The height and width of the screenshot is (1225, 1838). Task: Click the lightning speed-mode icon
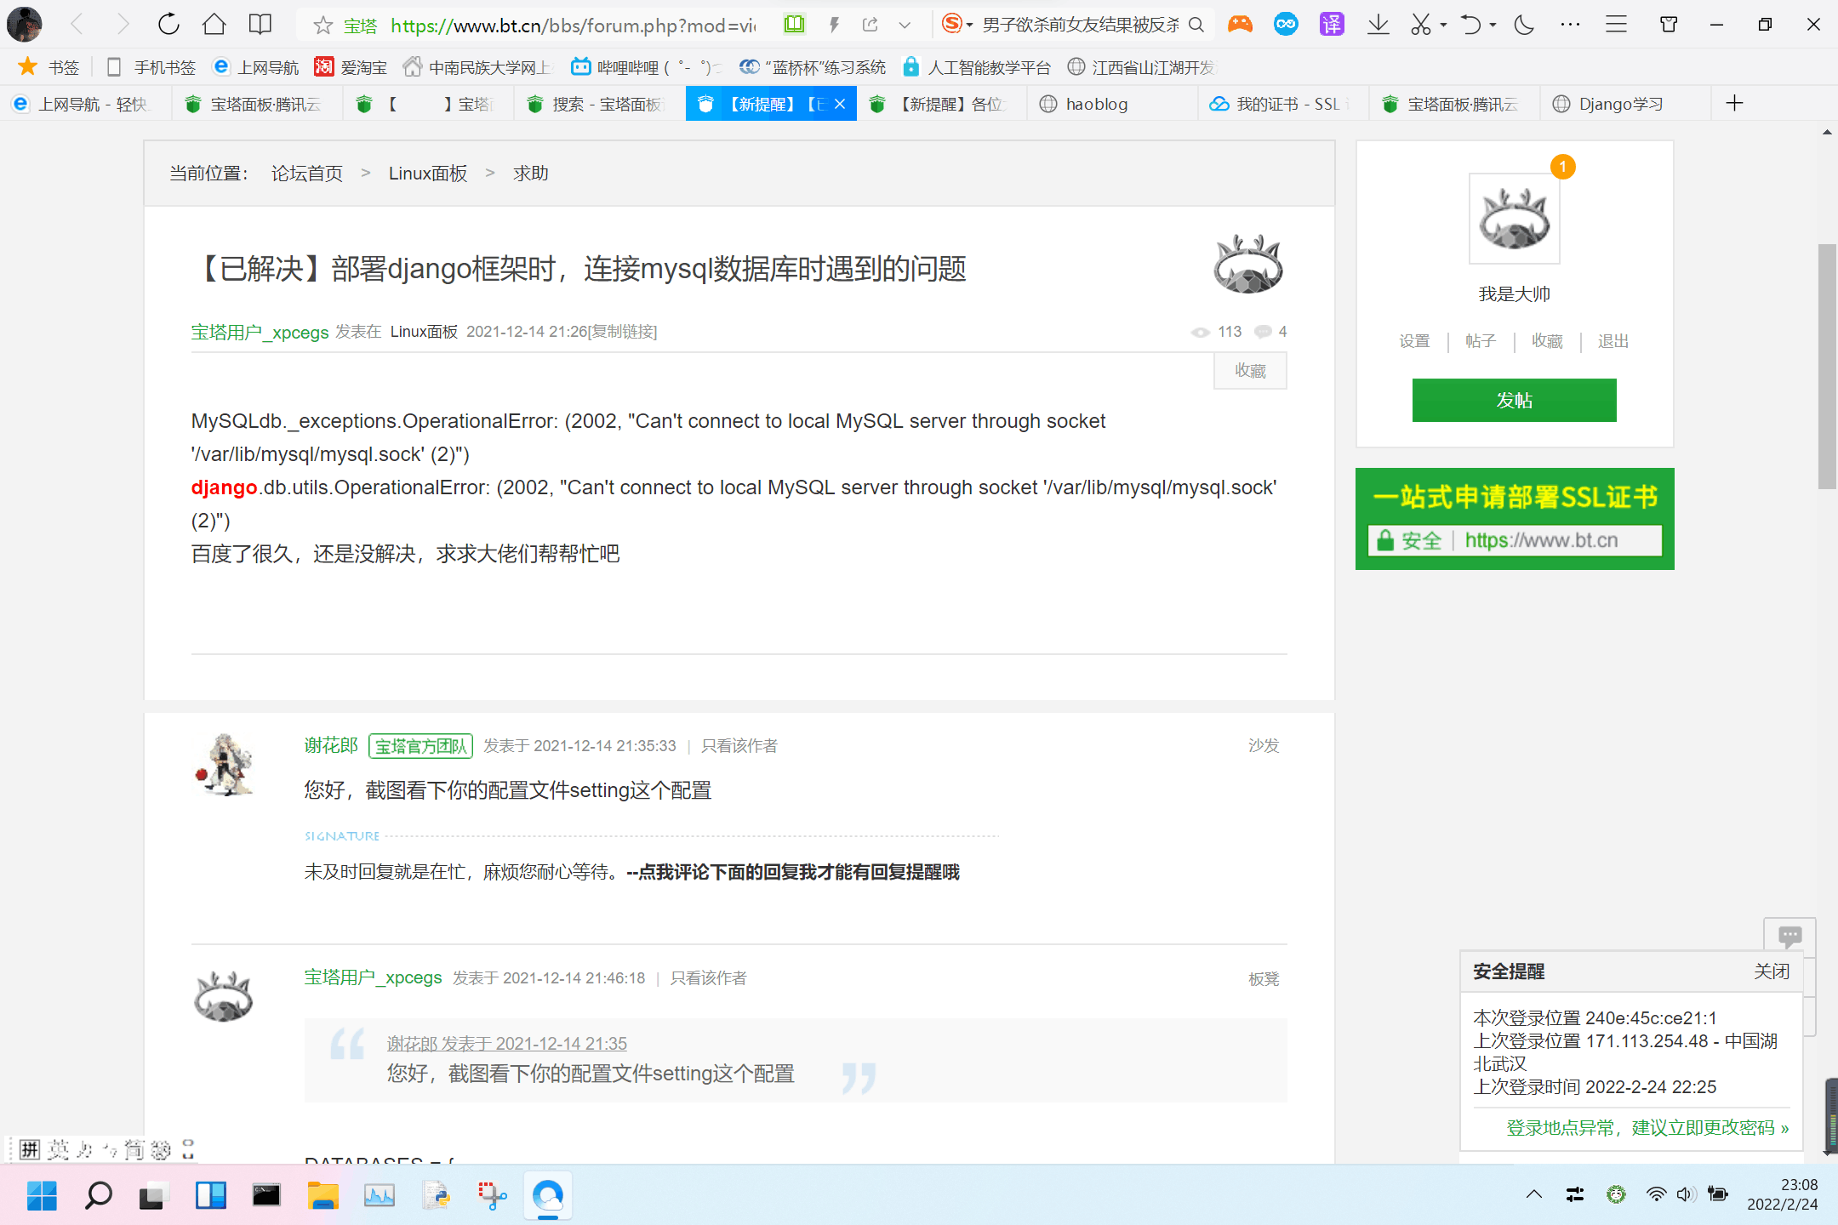click(x=834, y=25)
